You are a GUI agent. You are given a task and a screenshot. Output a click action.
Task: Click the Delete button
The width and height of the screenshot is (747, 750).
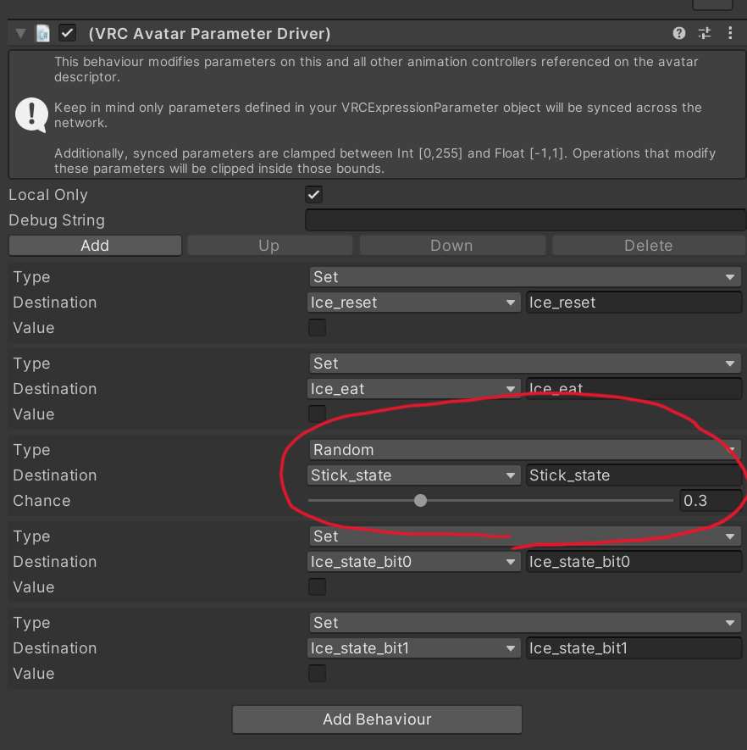(649, 246)
